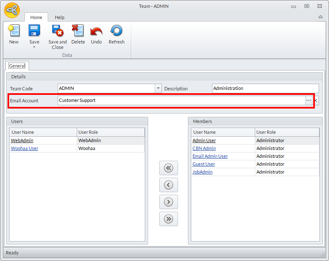Collapse the ribbon with the chevron
Viewport: 329px width, 261px height.
tap(320, 17)
